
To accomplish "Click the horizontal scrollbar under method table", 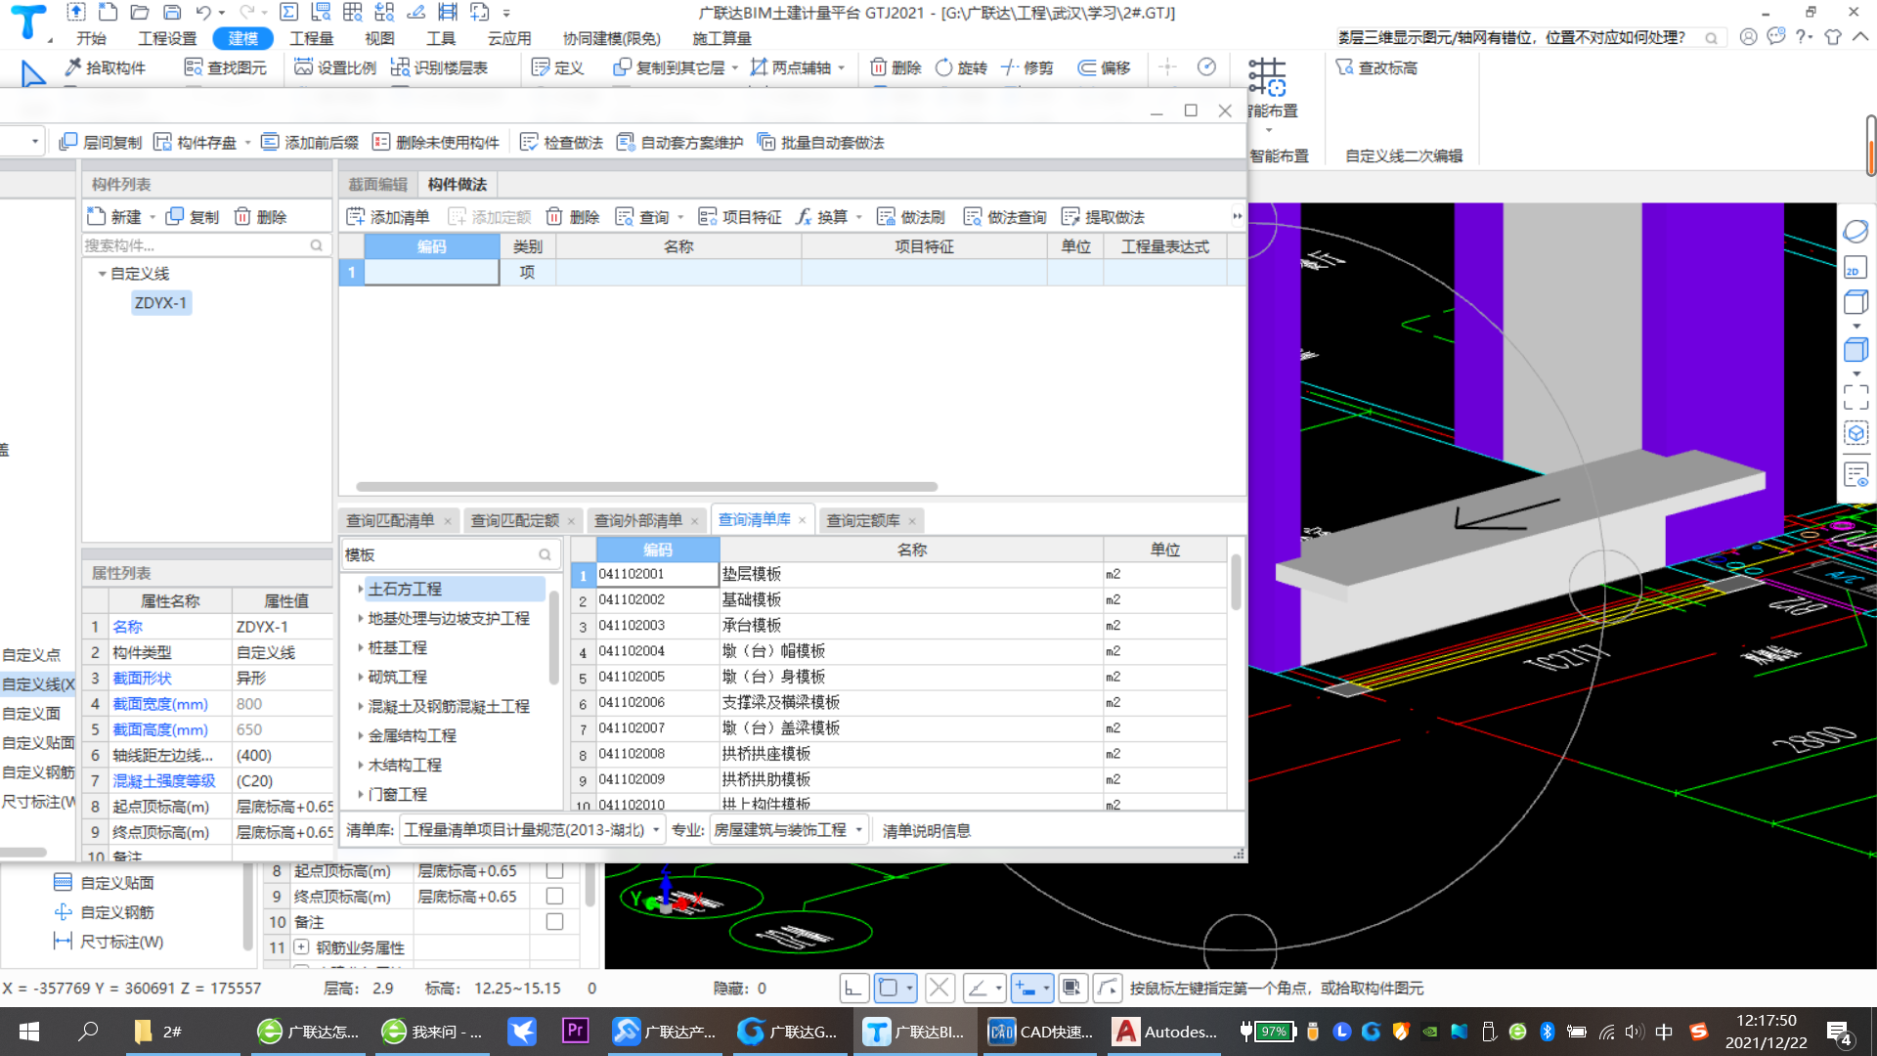I will (646, 486).
